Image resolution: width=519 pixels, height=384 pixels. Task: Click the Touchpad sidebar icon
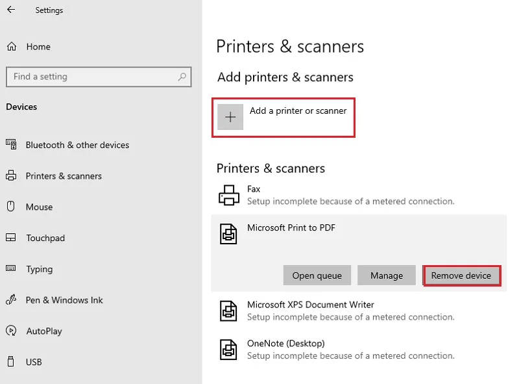tap(11, 237)
